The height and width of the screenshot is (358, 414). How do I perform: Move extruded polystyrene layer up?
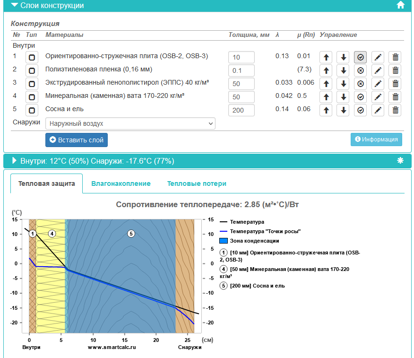click(326, 84)
